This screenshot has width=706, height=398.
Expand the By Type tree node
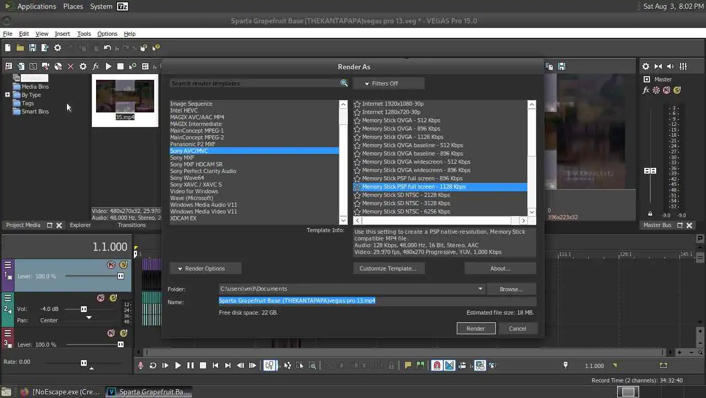coord(7,95)
